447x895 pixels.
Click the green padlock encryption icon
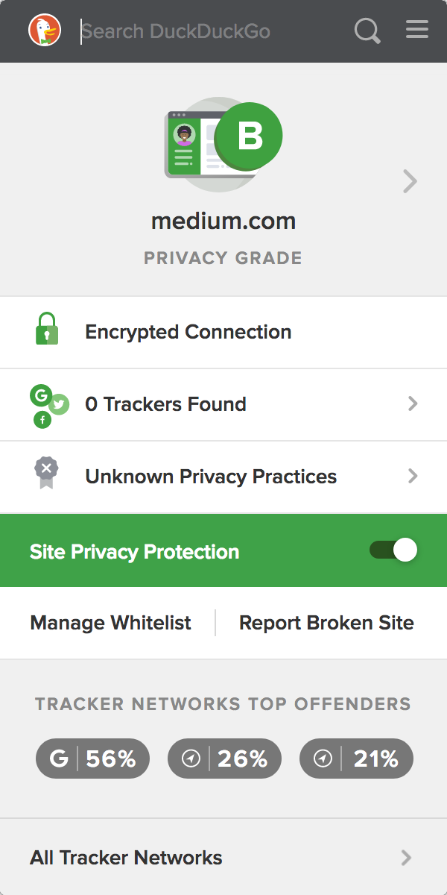(46, 329)
